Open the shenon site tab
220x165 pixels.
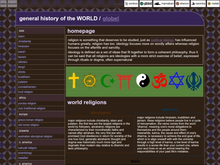[x=183, y=4]
